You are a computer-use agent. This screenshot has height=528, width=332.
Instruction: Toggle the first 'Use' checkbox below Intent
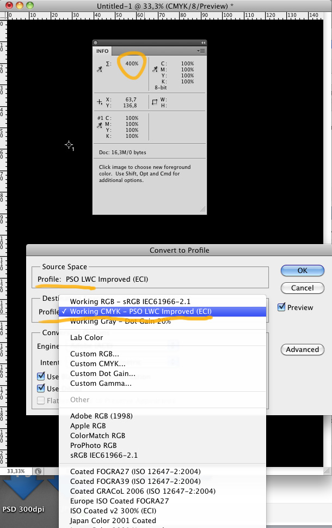click(x=41, y=376)
